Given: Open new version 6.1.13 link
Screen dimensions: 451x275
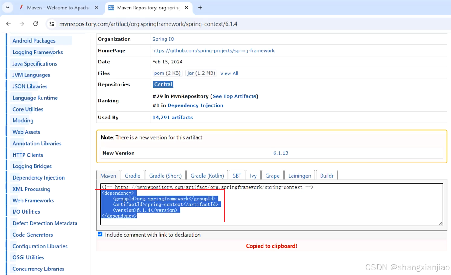Looking at the screenshot, I should (281, 153).
